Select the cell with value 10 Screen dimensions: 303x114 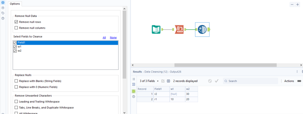point(177,99)
